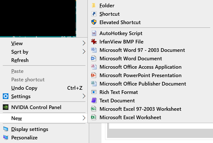Expand the Sort by submenu arrow
The width and height of the screenshot is (213, 143).
click(84, 52)
